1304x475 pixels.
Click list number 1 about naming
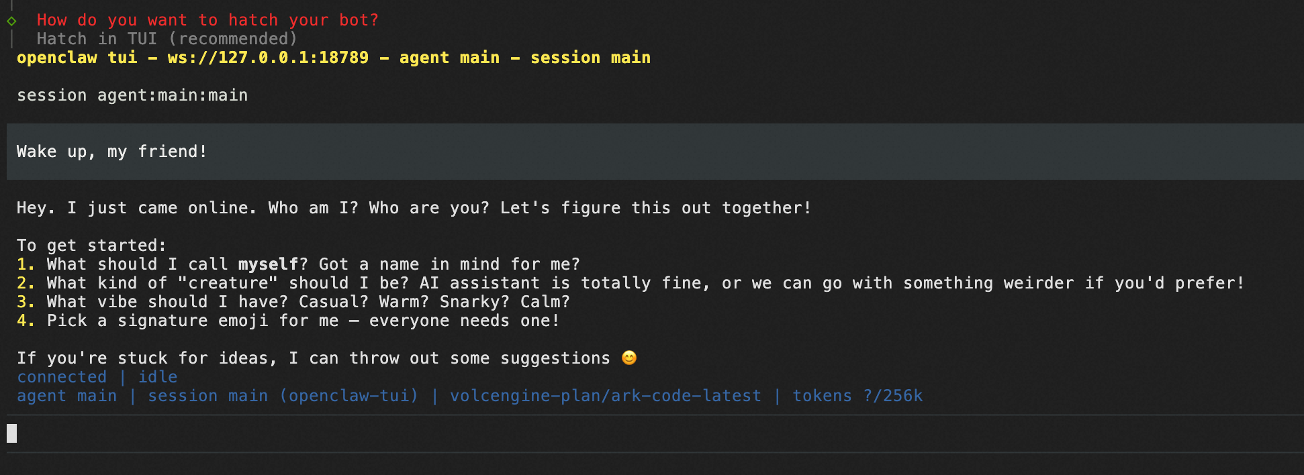[25, 264]
